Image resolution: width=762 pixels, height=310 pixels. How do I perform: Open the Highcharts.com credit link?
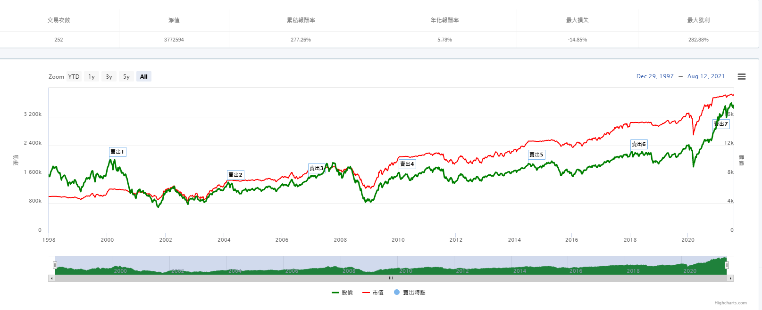[730, 303]
